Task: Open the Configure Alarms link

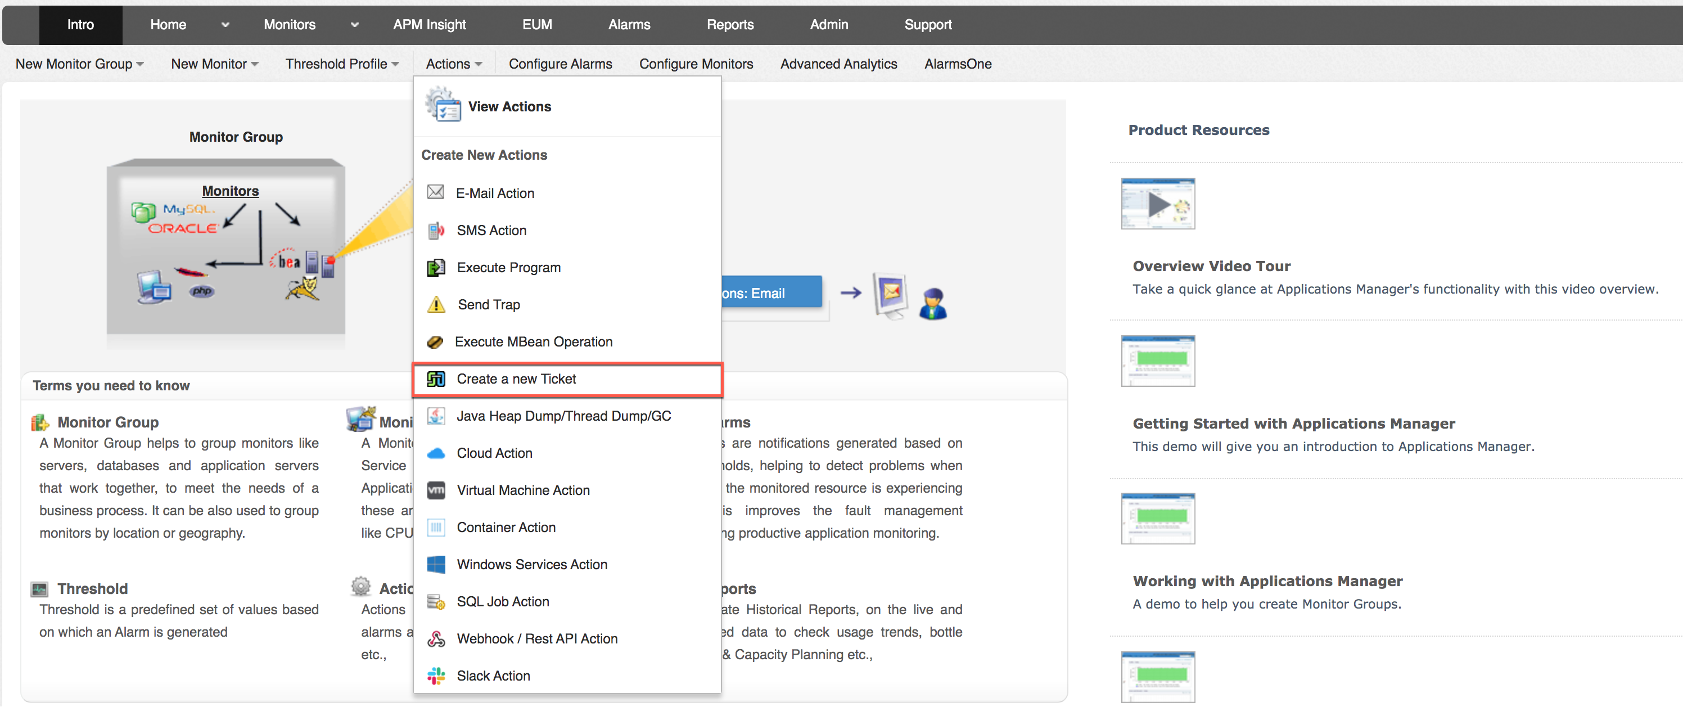Action: click(x=560, y=64)
